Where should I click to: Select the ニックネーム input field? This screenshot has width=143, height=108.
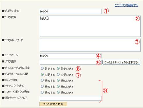(x=71, y=56)
